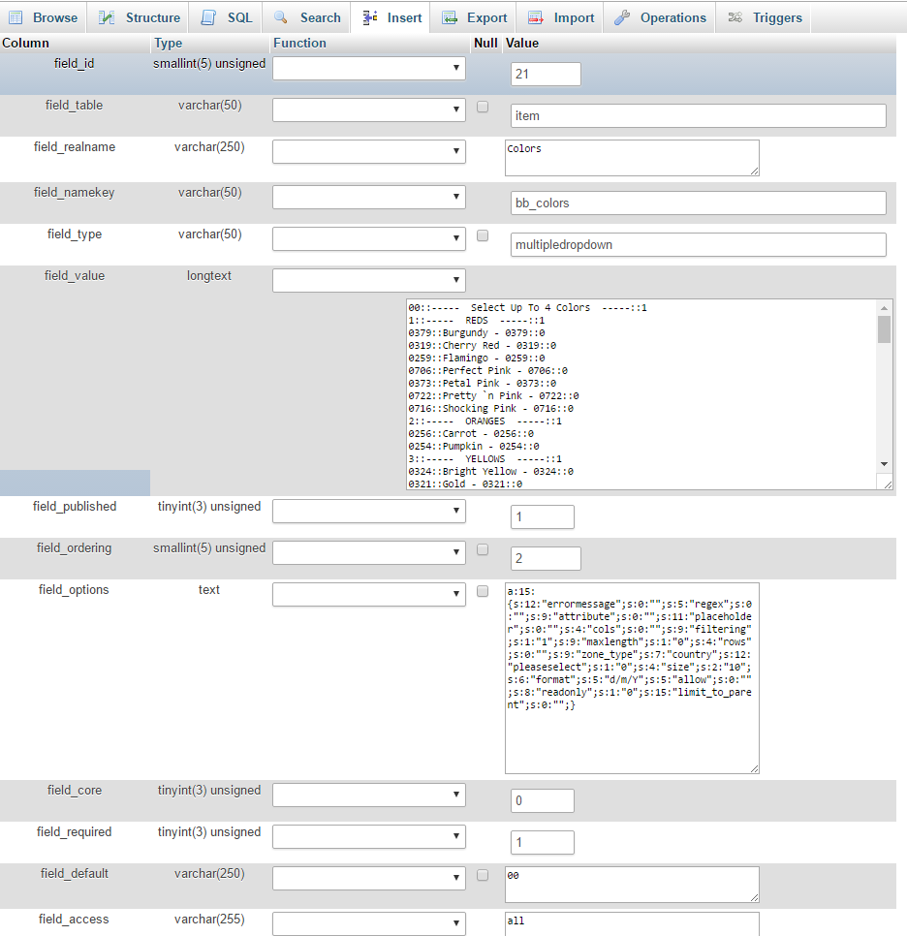Image resolution: width=907 pixels, height=936 pixels.
Task: Open Function dropdown for field_id
Action: pyautogui.click(x=369, y=68)
